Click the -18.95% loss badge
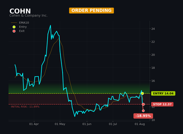Viewport: 183px width, 134px height. 143,116
